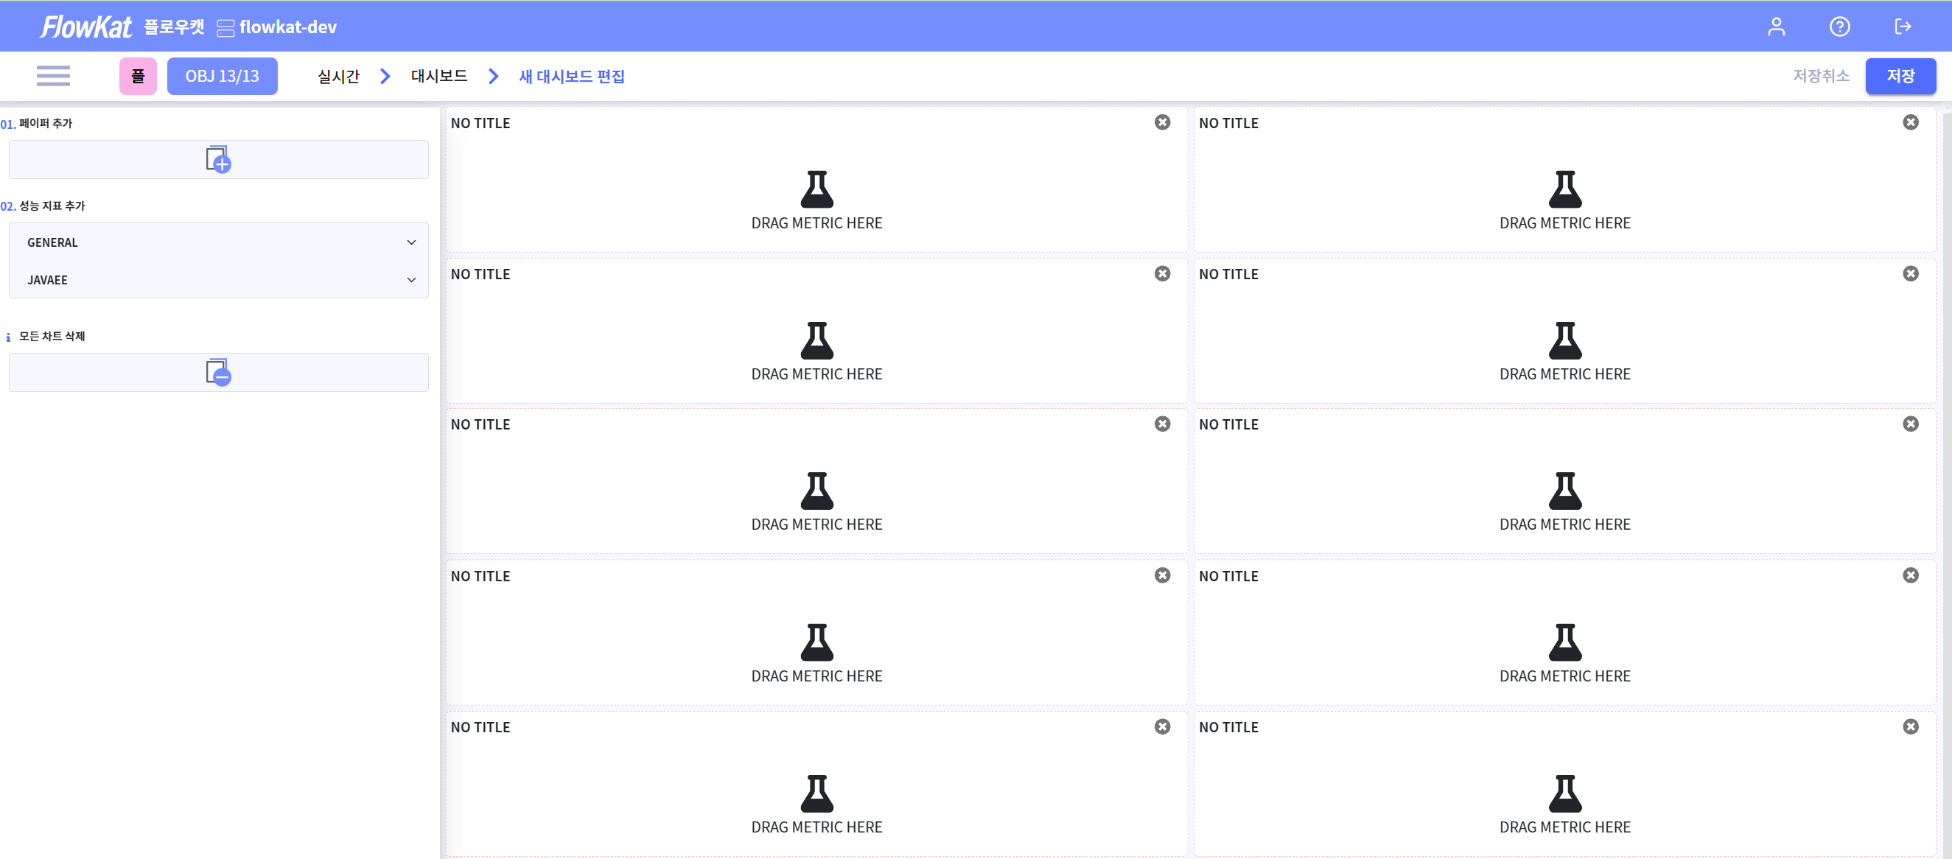This screenshot has width=1952, height=859.
Task: Open the OBJ 13/13 object selector
Action: (x=222, y=77)
